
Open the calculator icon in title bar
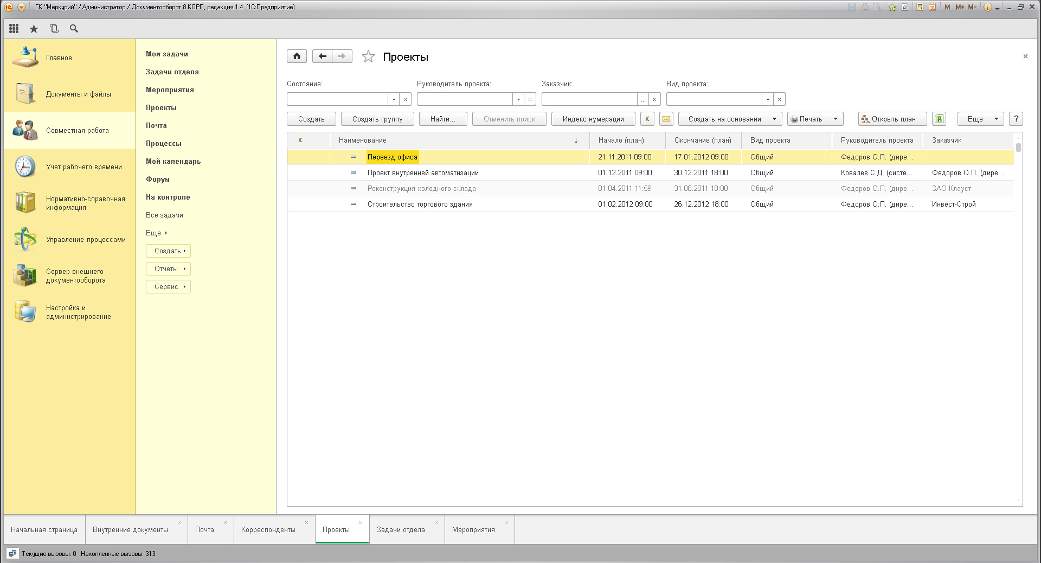pyautogui.click(x=920, y=7)
